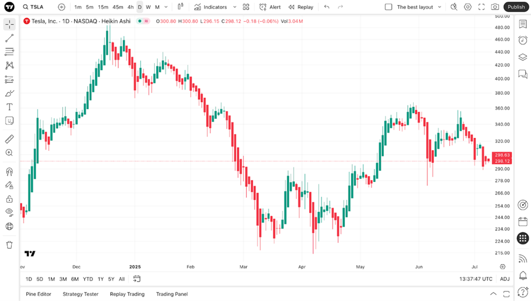The image size is (531, 301).
Task: Set 5D date range
Action: point(39,279)
